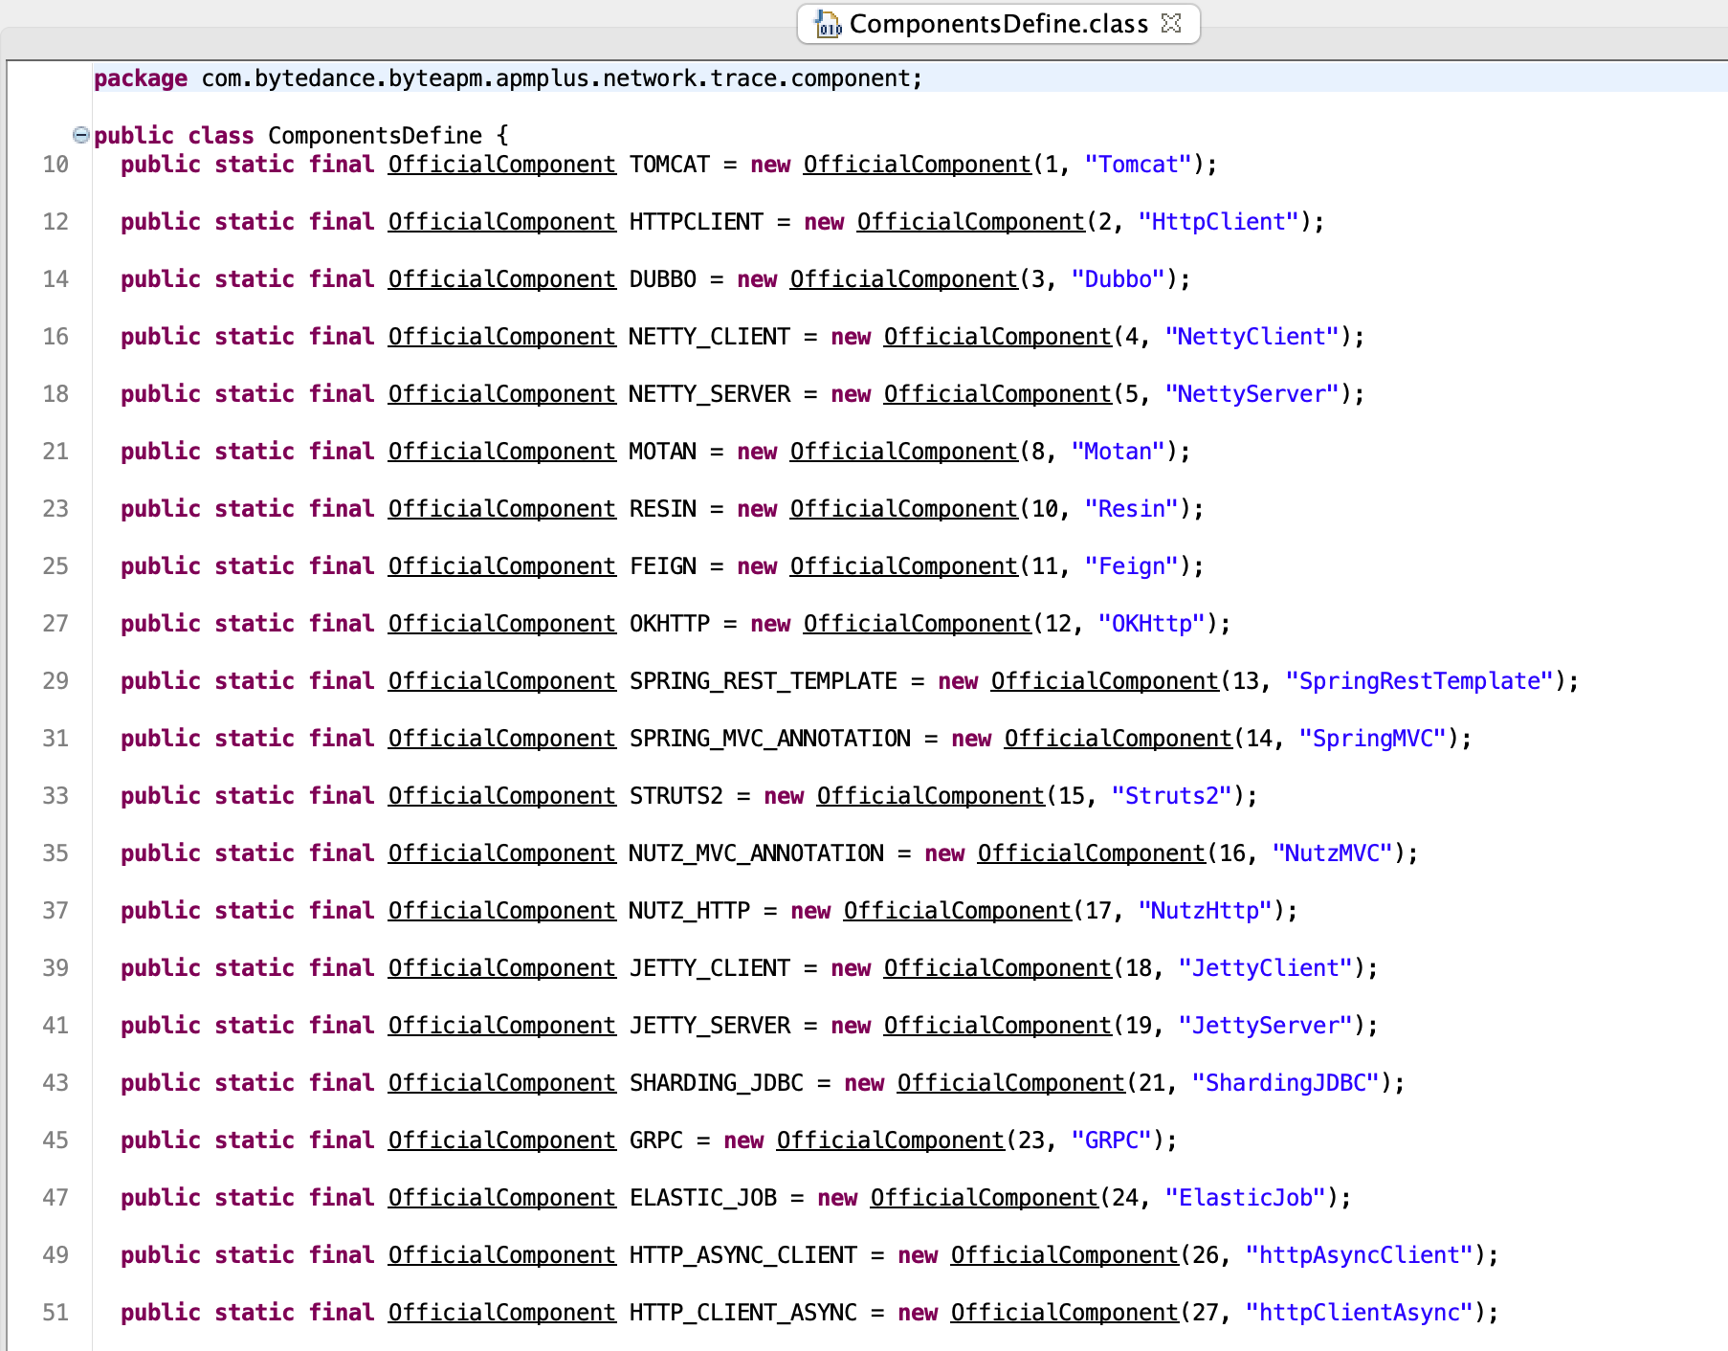1728x1351 pixels.
Task: Click line number 29 in the gutter
Action: click(55, 681)
